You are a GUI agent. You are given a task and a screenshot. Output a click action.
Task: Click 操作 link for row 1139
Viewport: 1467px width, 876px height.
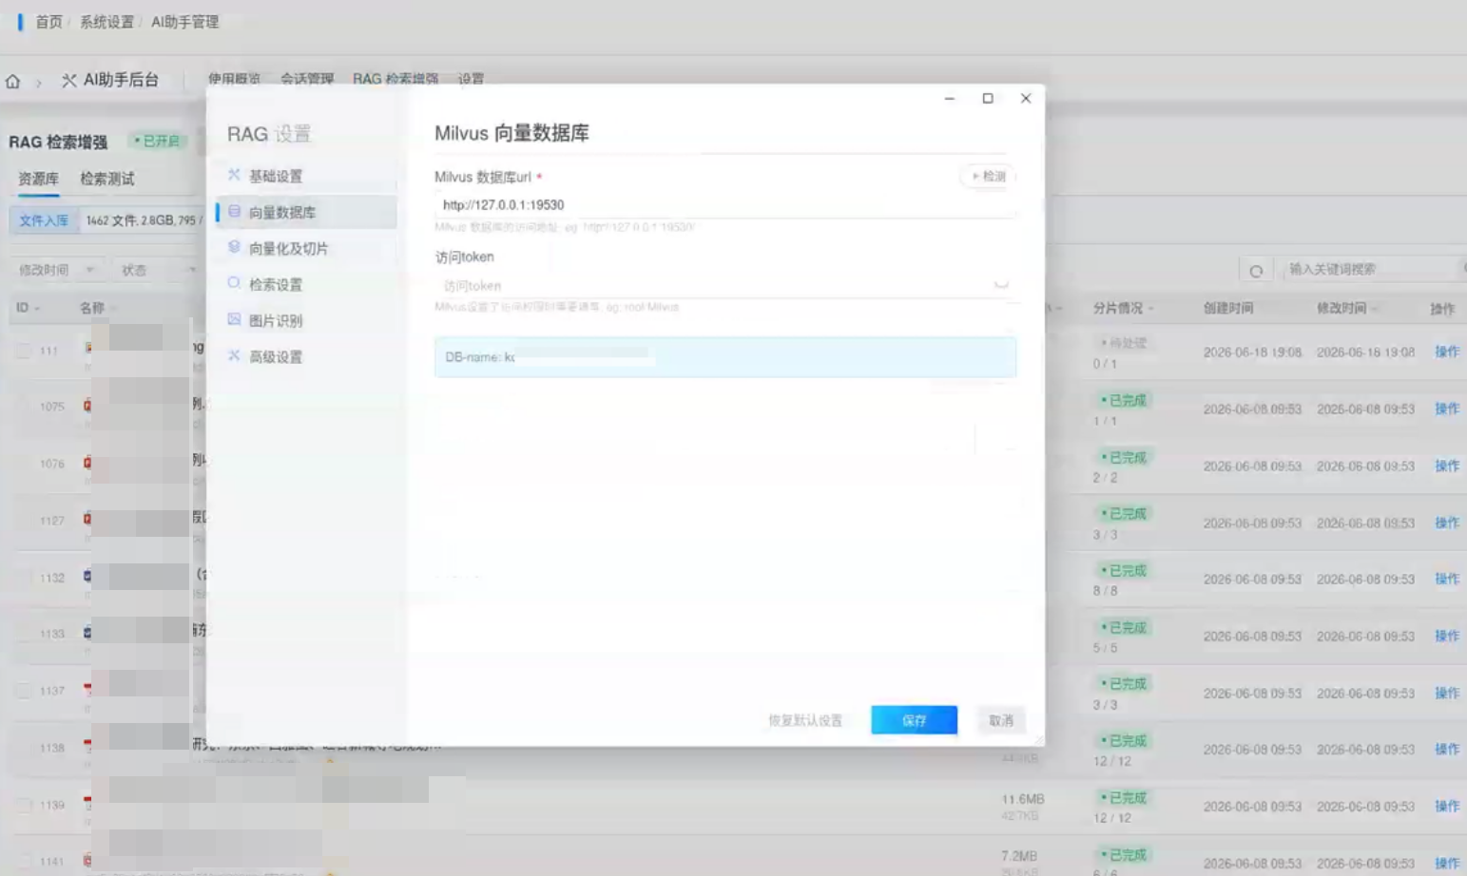click(1446, 806)
